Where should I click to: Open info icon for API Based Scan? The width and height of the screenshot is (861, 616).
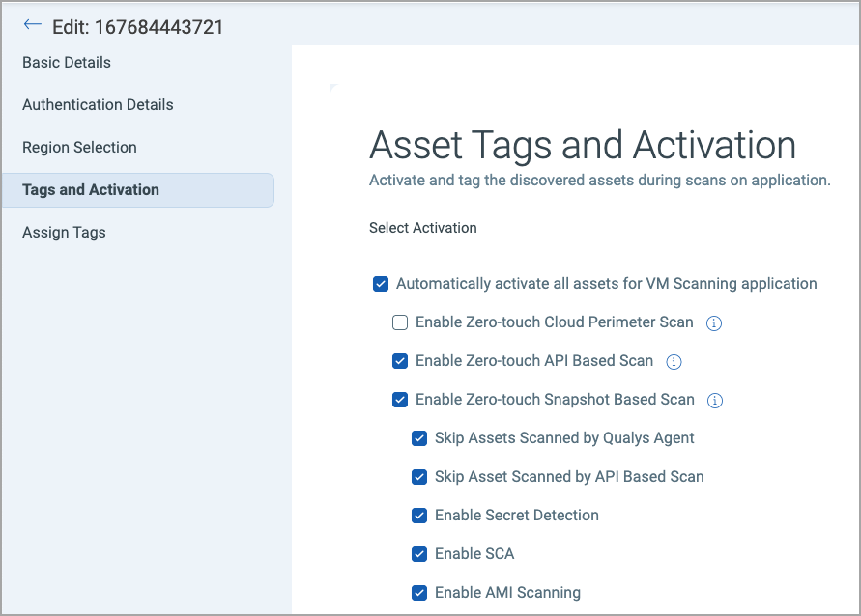674,362
